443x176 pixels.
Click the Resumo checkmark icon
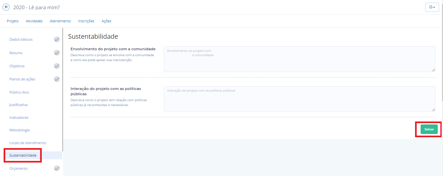coord(57,53)
